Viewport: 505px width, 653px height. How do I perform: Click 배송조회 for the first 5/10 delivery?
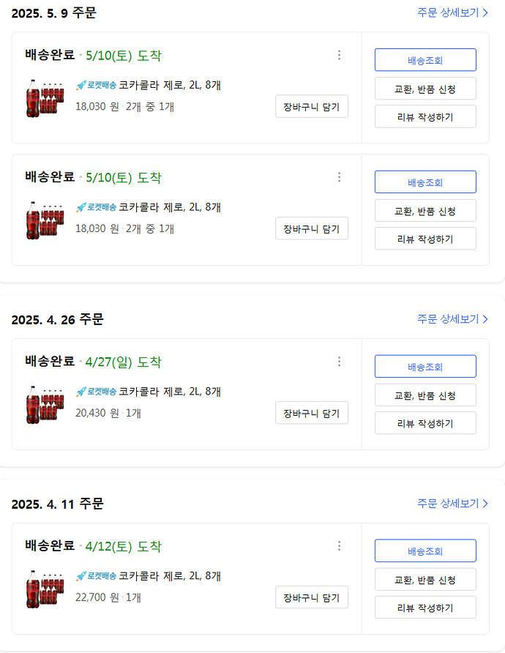click(x=425, y=60)
